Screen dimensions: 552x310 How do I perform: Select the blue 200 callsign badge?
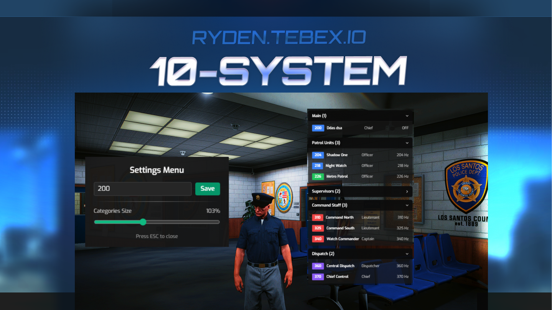tap(318, 128)
